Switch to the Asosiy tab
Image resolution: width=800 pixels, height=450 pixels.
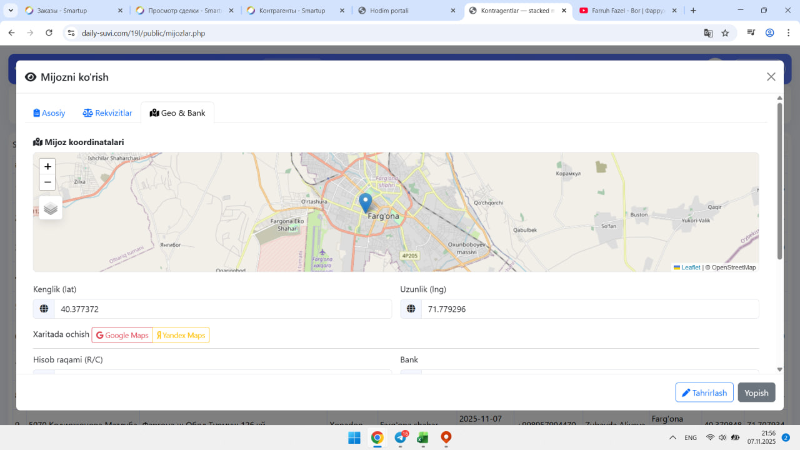(x=49, y=113)
